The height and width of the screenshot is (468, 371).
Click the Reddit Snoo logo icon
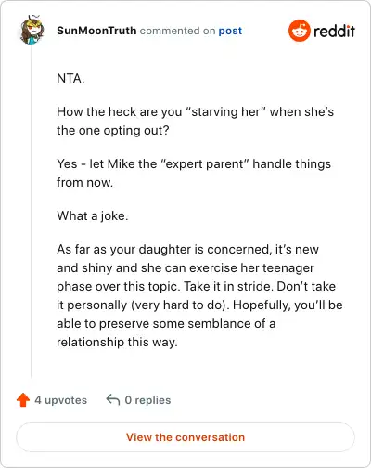[x=299, y=31]
